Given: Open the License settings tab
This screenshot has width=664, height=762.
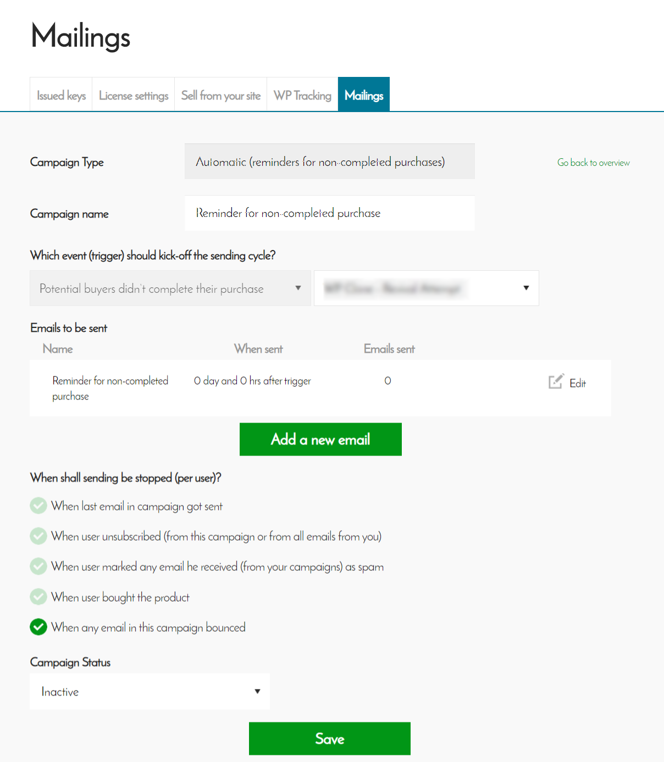Looking at the screenshot, I should pyautogui.click(x=134, y=96).
